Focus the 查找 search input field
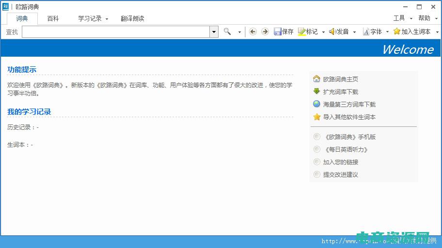Image resolution: width=442 pixels, height=248 pixels. tap(116, 32)
